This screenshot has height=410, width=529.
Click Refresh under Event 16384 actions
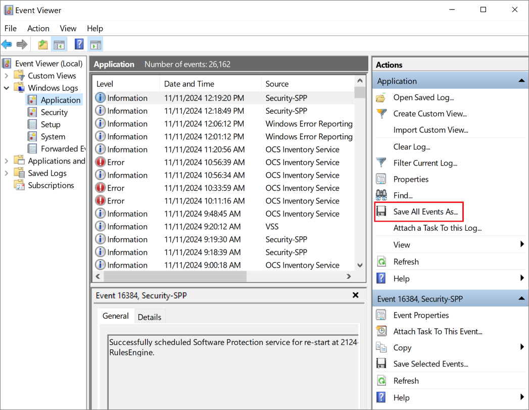(406, 381)
